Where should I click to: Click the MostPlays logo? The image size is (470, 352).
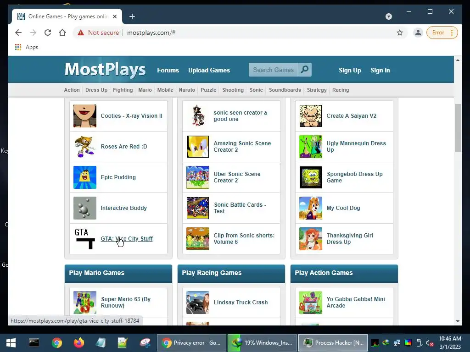coord(105,70)
